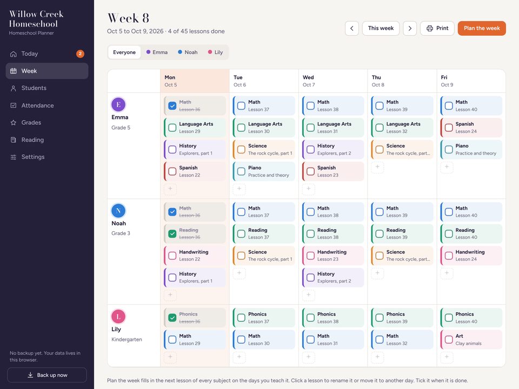
Task: Open Noah's Reading Lesson 38 card
Action: (x=333, y=234)
